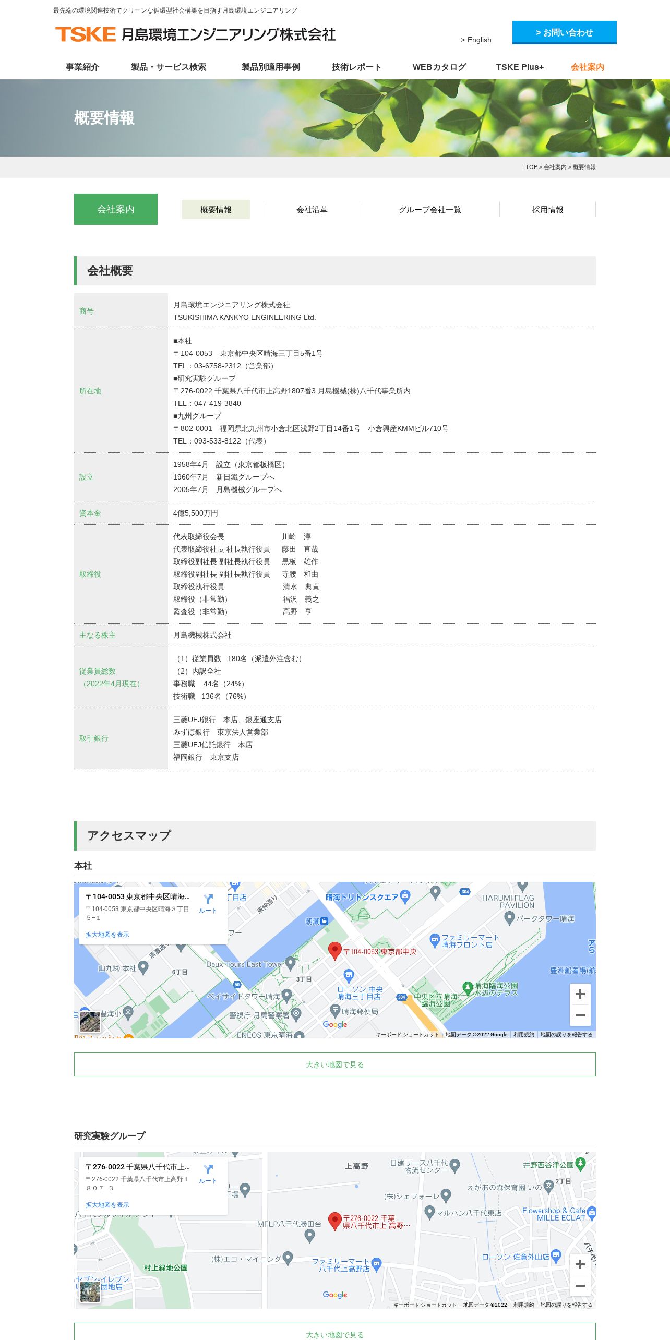
Task: Click Google logo on the headquarters map
Action: click(335, 1024)
